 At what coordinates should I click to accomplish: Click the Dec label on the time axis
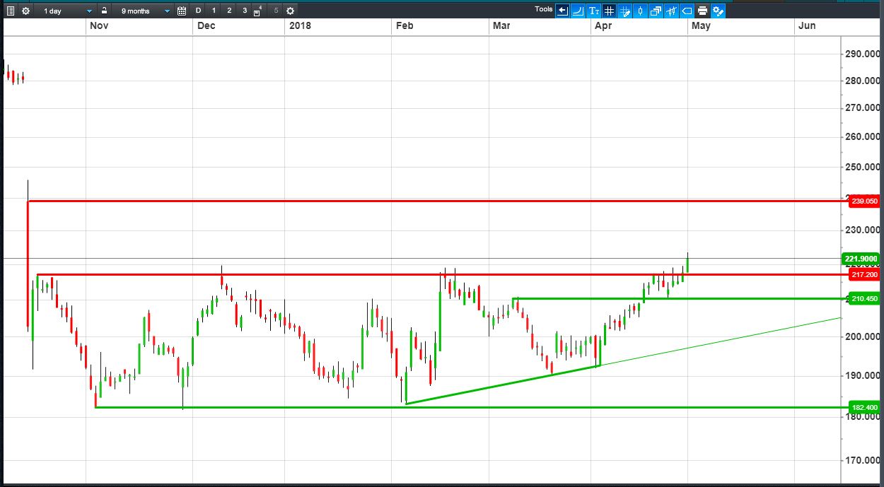207,25
